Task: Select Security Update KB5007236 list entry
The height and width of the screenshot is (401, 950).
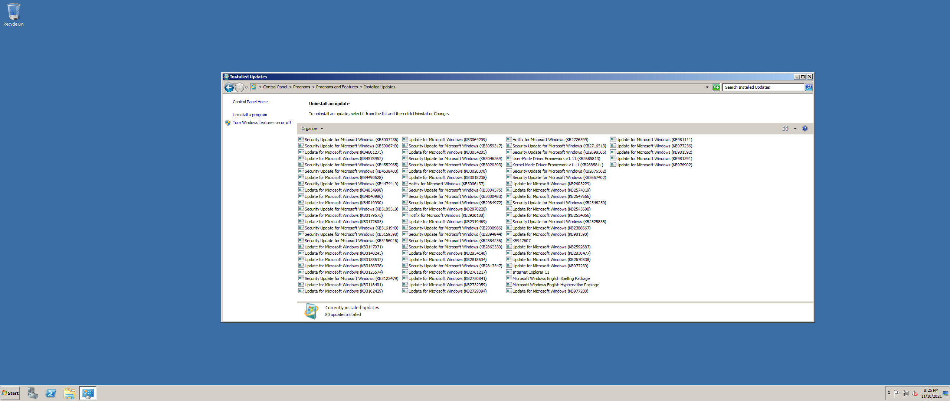Action: (x=351, y=140)
